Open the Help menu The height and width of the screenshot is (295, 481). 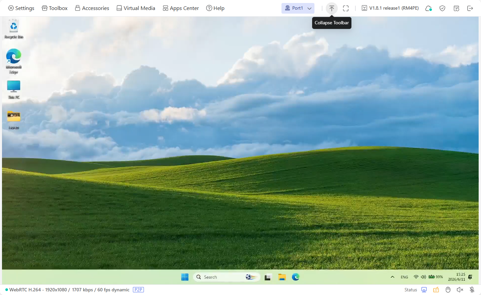point(215,8)
